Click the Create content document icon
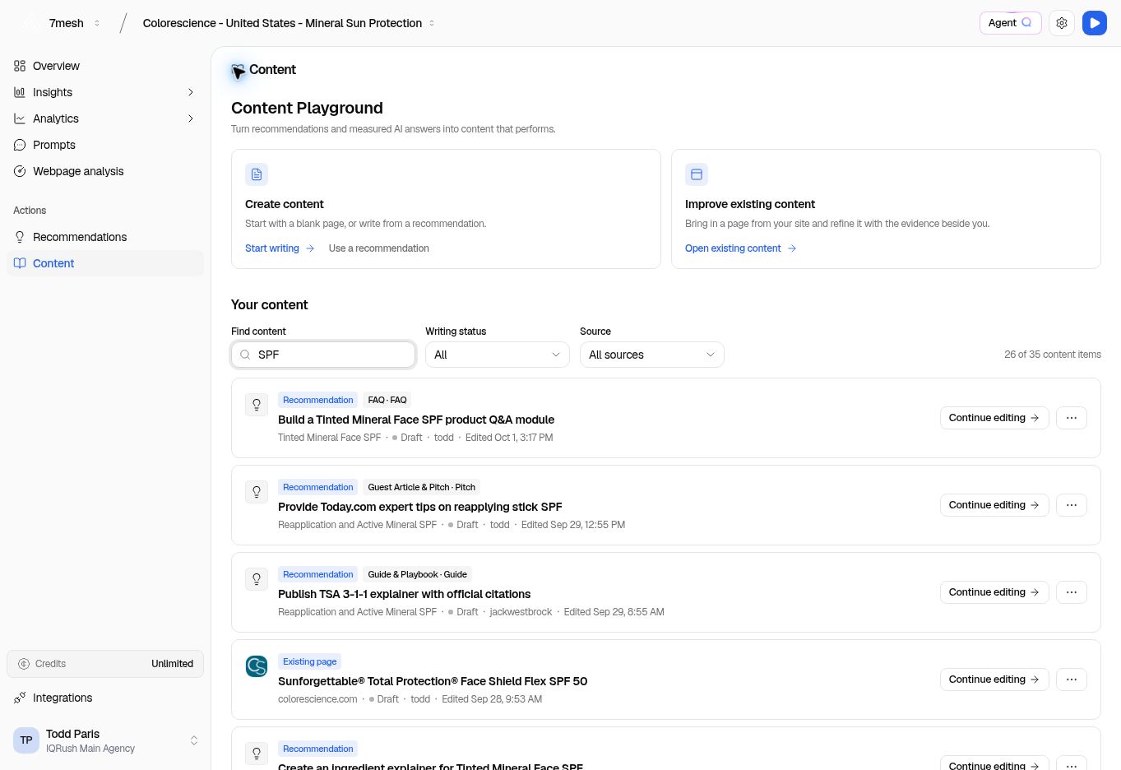This screenshot has width=1121, height=770. coord(257,174)
